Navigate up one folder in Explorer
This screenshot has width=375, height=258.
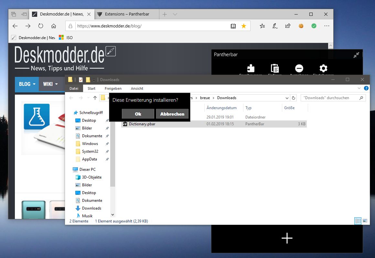95,98
